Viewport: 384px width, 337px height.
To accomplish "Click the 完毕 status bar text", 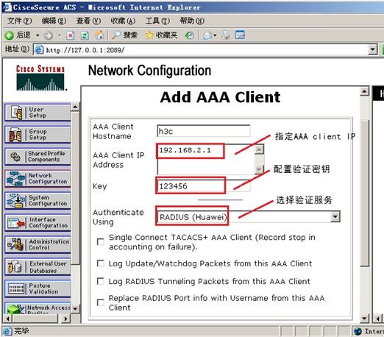I will tap(21, 331).
